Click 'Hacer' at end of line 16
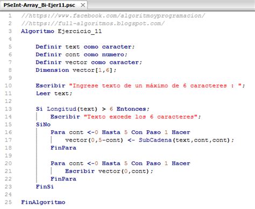The image size is (255, 209). pyautogui.click(x=181, y=132)
